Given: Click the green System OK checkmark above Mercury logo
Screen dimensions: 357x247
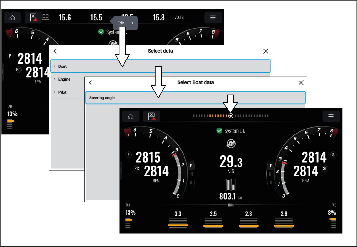Looking at the screenshot, I should click(x=219, y=131).
